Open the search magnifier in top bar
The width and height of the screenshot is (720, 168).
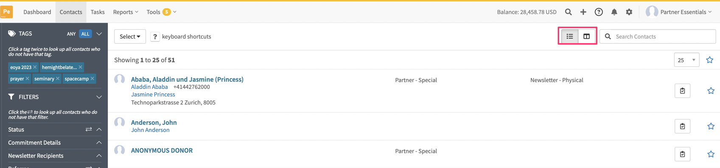click(568, 12)
